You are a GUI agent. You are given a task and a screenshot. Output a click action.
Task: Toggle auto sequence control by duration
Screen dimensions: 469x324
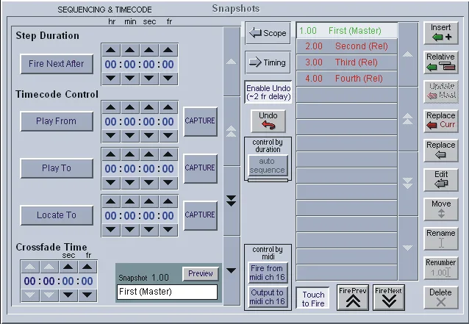268,165
